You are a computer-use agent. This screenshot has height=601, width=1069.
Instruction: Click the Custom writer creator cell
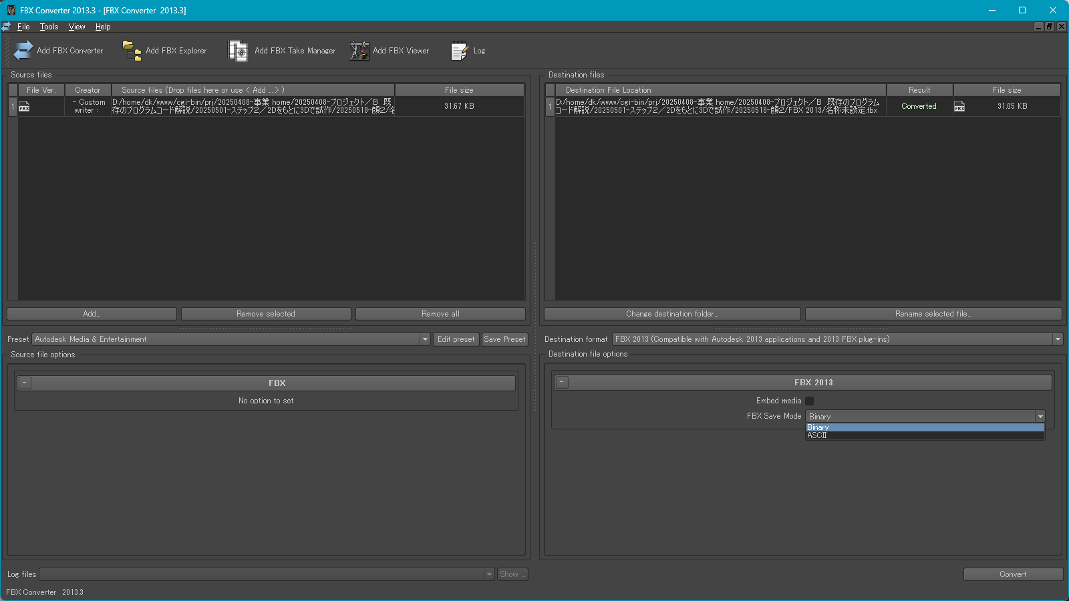pyautogui.click(x=88, y=106)
